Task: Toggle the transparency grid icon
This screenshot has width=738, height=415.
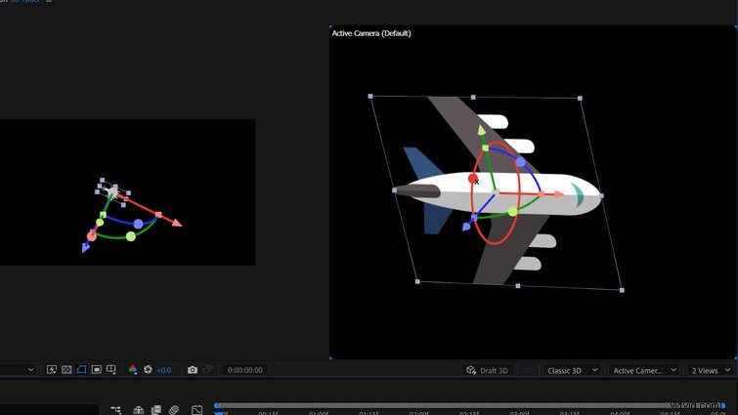Action: [66, 369]
